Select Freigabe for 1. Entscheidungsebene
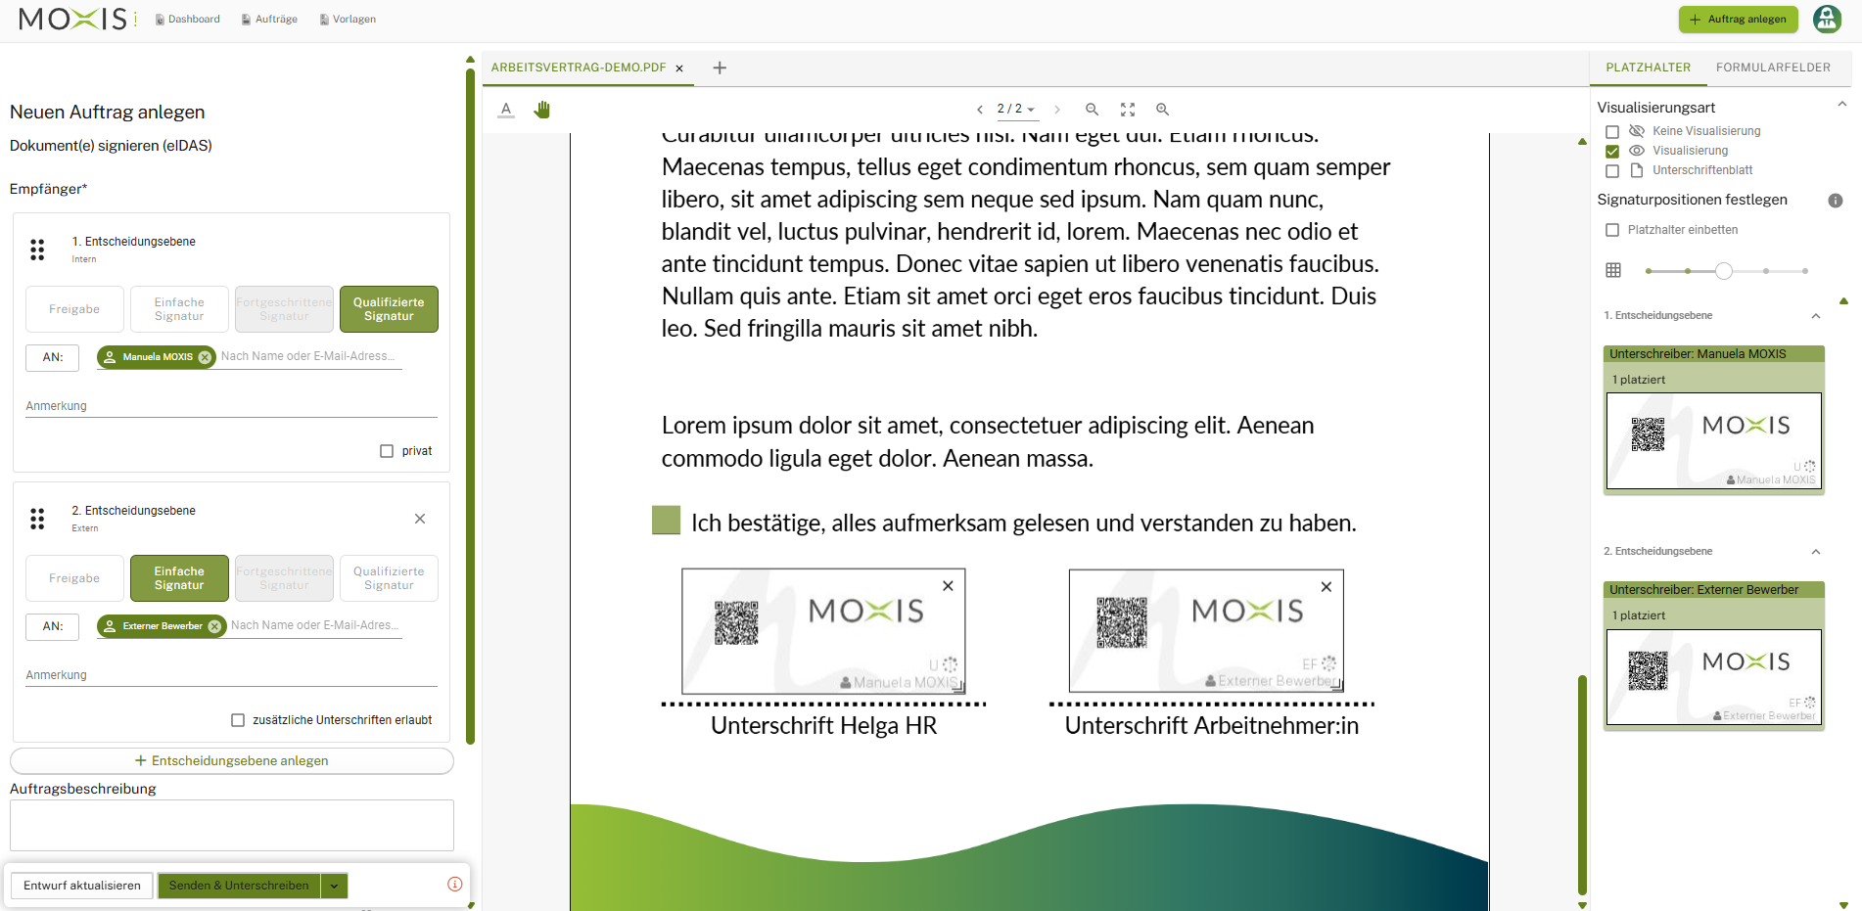This screenshot has height=911, width=1862. [74, 309]
